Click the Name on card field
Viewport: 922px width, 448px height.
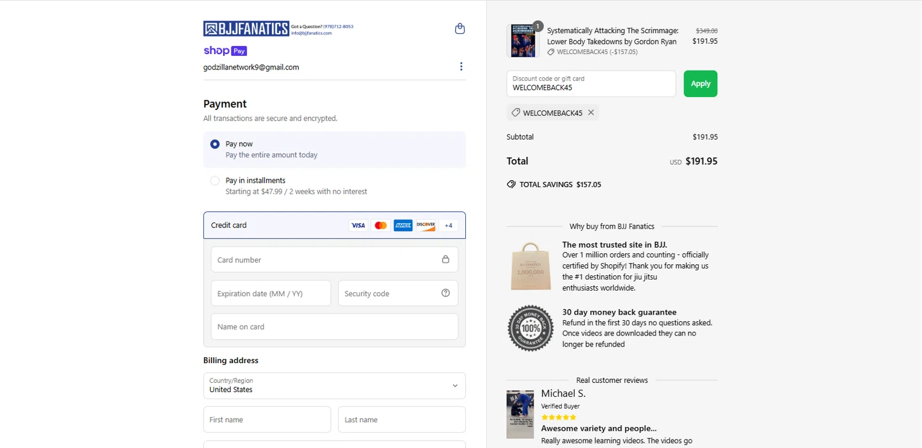(334, 326)
